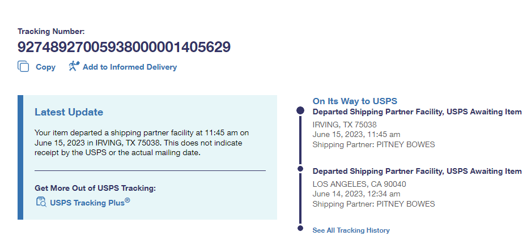Click the small timeline dot beside tracking history link
Viewport: 531px width, 244px height.
300,228
